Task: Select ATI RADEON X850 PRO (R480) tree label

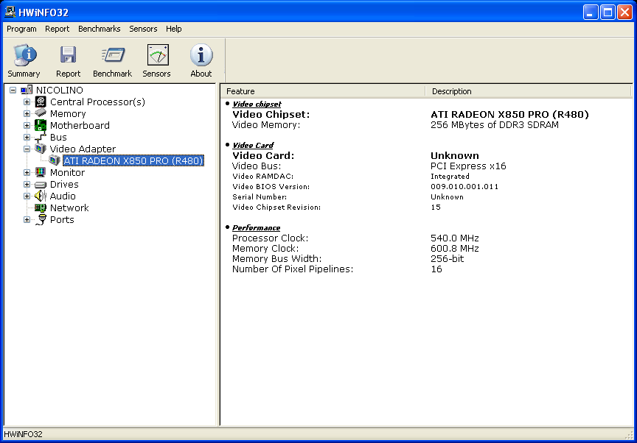Action: click(133, 160)
